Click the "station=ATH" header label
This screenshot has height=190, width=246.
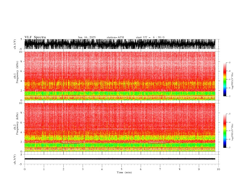click(x=115, y=37)
